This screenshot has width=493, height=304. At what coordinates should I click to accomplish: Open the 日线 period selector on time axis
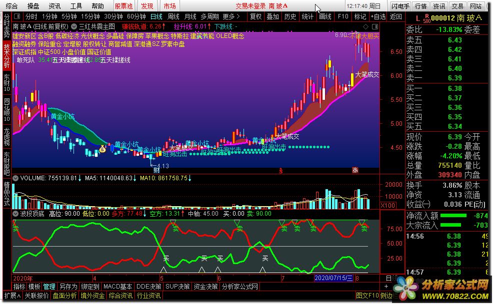click(x=391, y=278)
